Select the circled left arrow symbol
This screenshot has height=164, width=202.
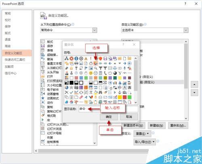129,63
